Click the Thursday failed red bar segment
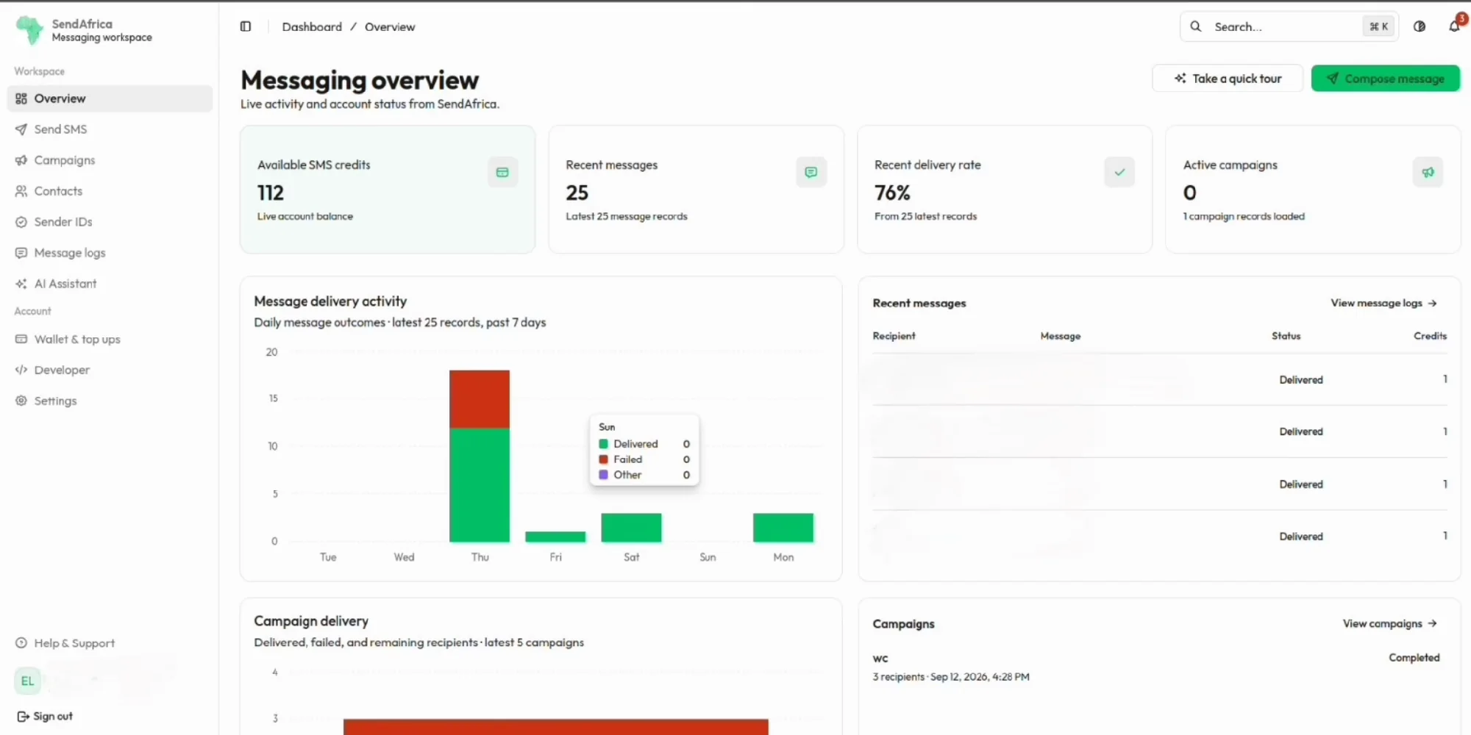 coord(480,399)
